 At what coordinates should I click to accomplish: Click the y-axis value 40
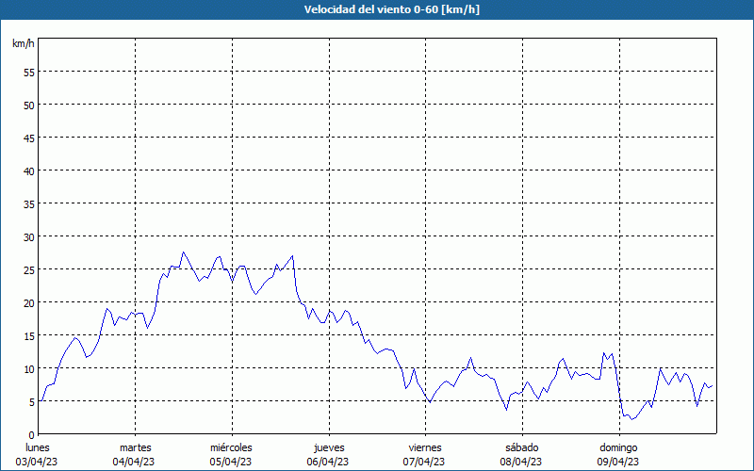coord(29,171)
